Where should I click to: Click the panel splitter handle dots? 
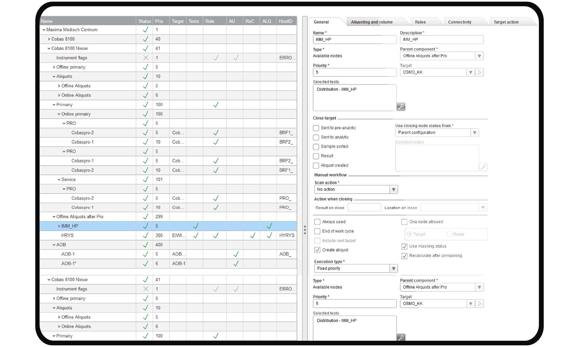305,230
